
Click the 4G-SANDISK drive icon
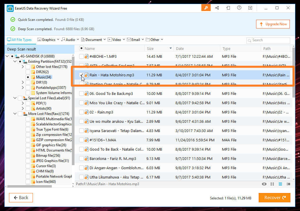(17, 56)
